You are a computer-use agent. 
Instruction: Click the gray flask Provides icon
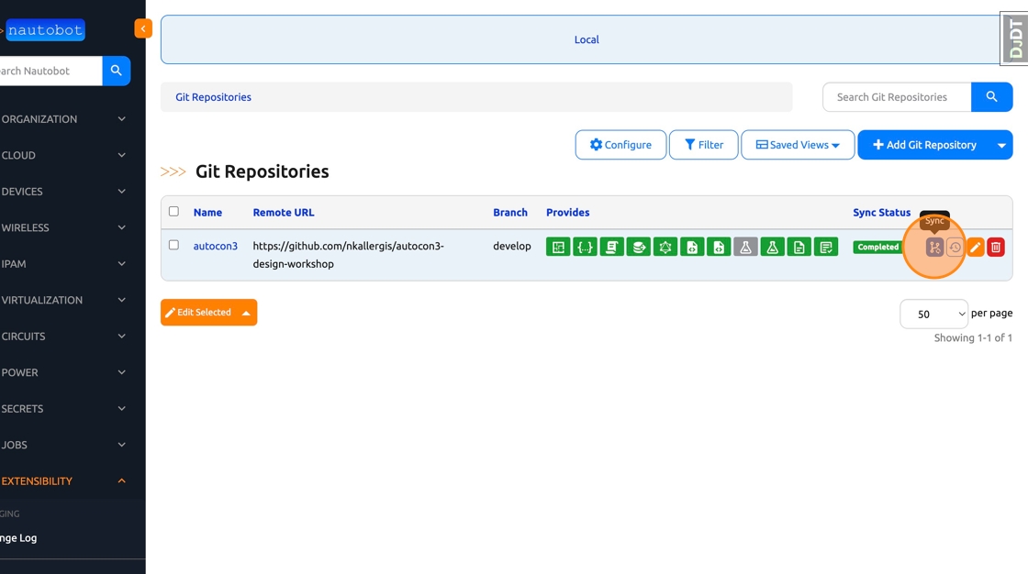click(x=745, y=247)
